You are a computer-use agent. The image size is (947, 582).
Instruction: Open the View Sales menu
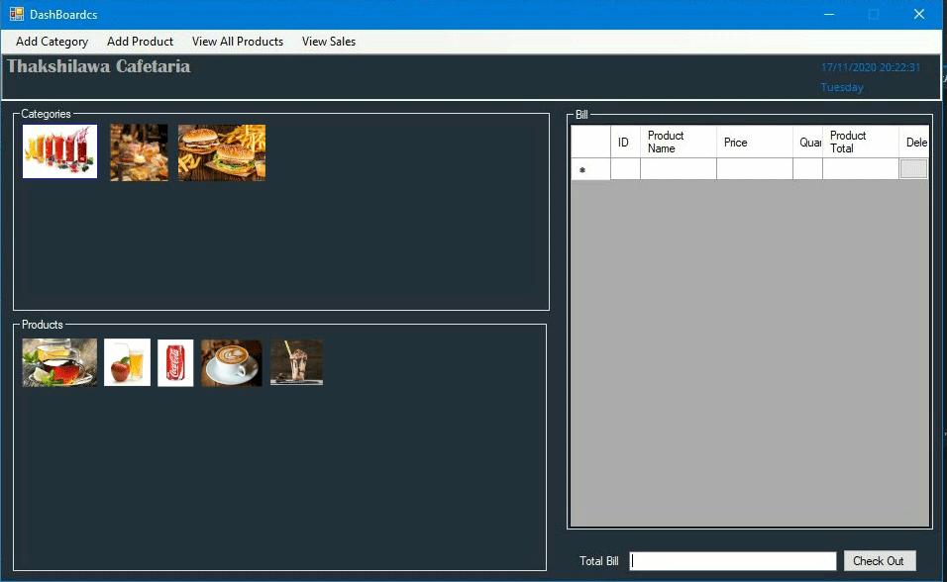(329, 42)
